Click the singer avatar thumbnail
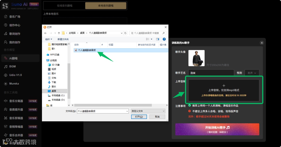Image resolution: width=281 pixels, height=147 pixels. click(196, 58)
